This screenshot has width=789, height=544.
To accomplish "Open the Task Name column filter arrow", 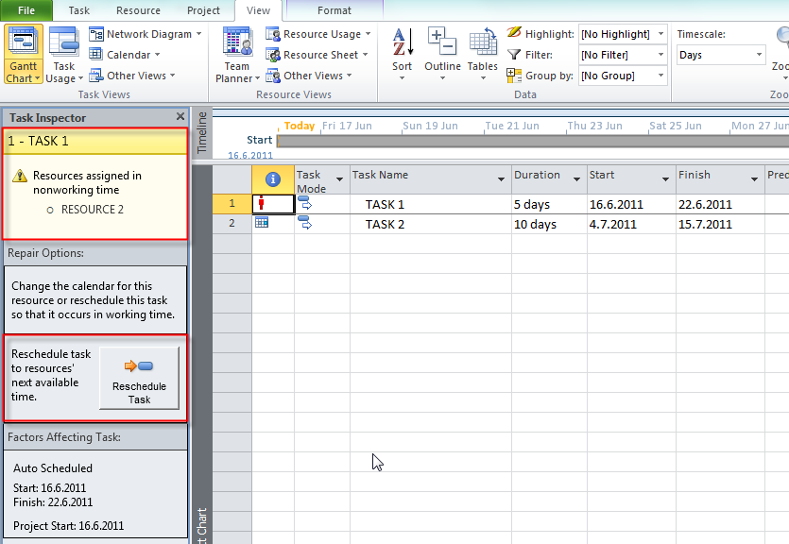I will [x=501, y=179].
